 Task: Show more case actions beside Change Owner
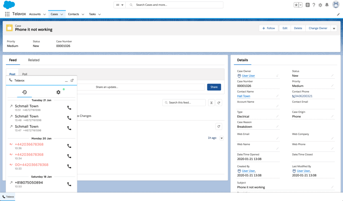tap(334, 28)
